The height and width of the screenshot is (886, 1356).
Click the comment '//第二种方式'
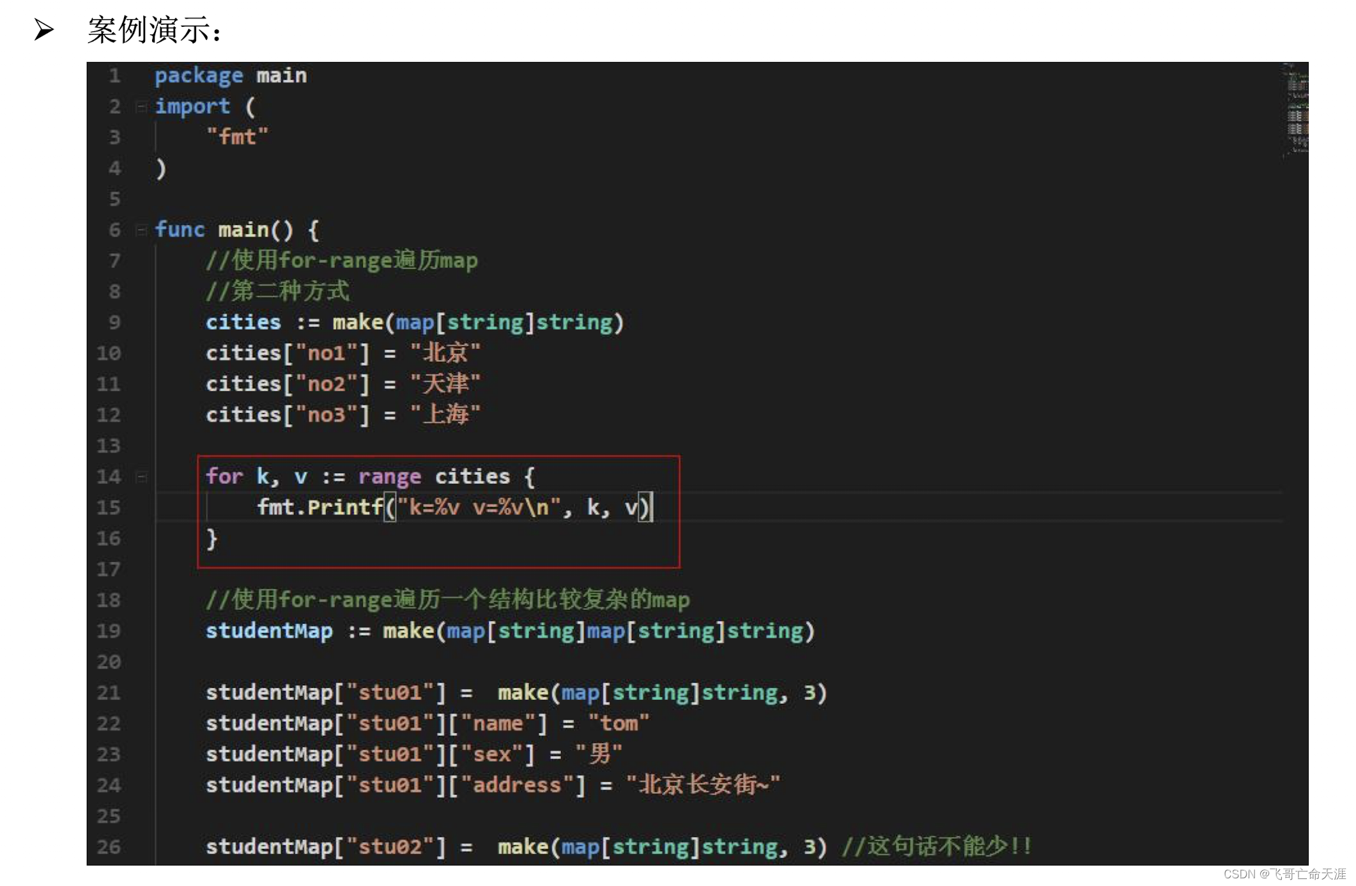[x=277, y=291]
